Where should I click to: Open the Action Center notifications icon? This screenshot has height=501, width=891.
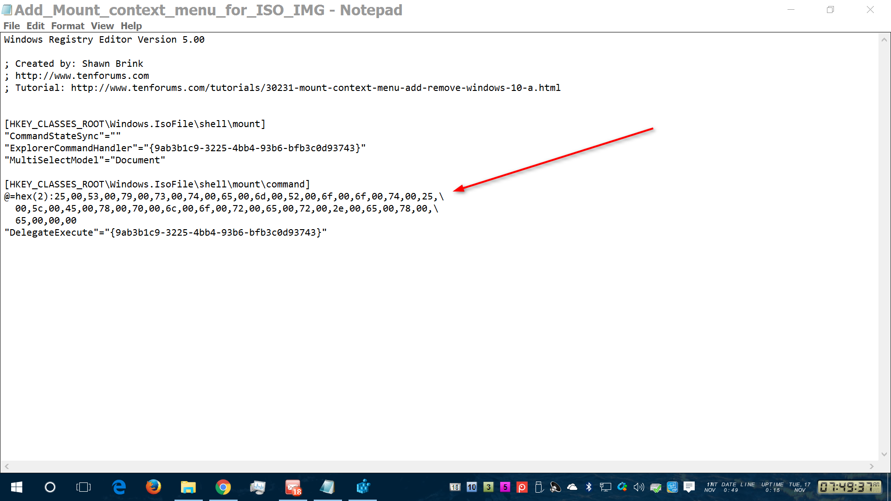point(689,487)
